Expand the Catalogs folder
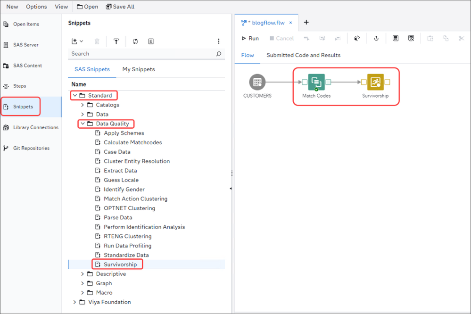Screen dimensions: 471x314 83,105
